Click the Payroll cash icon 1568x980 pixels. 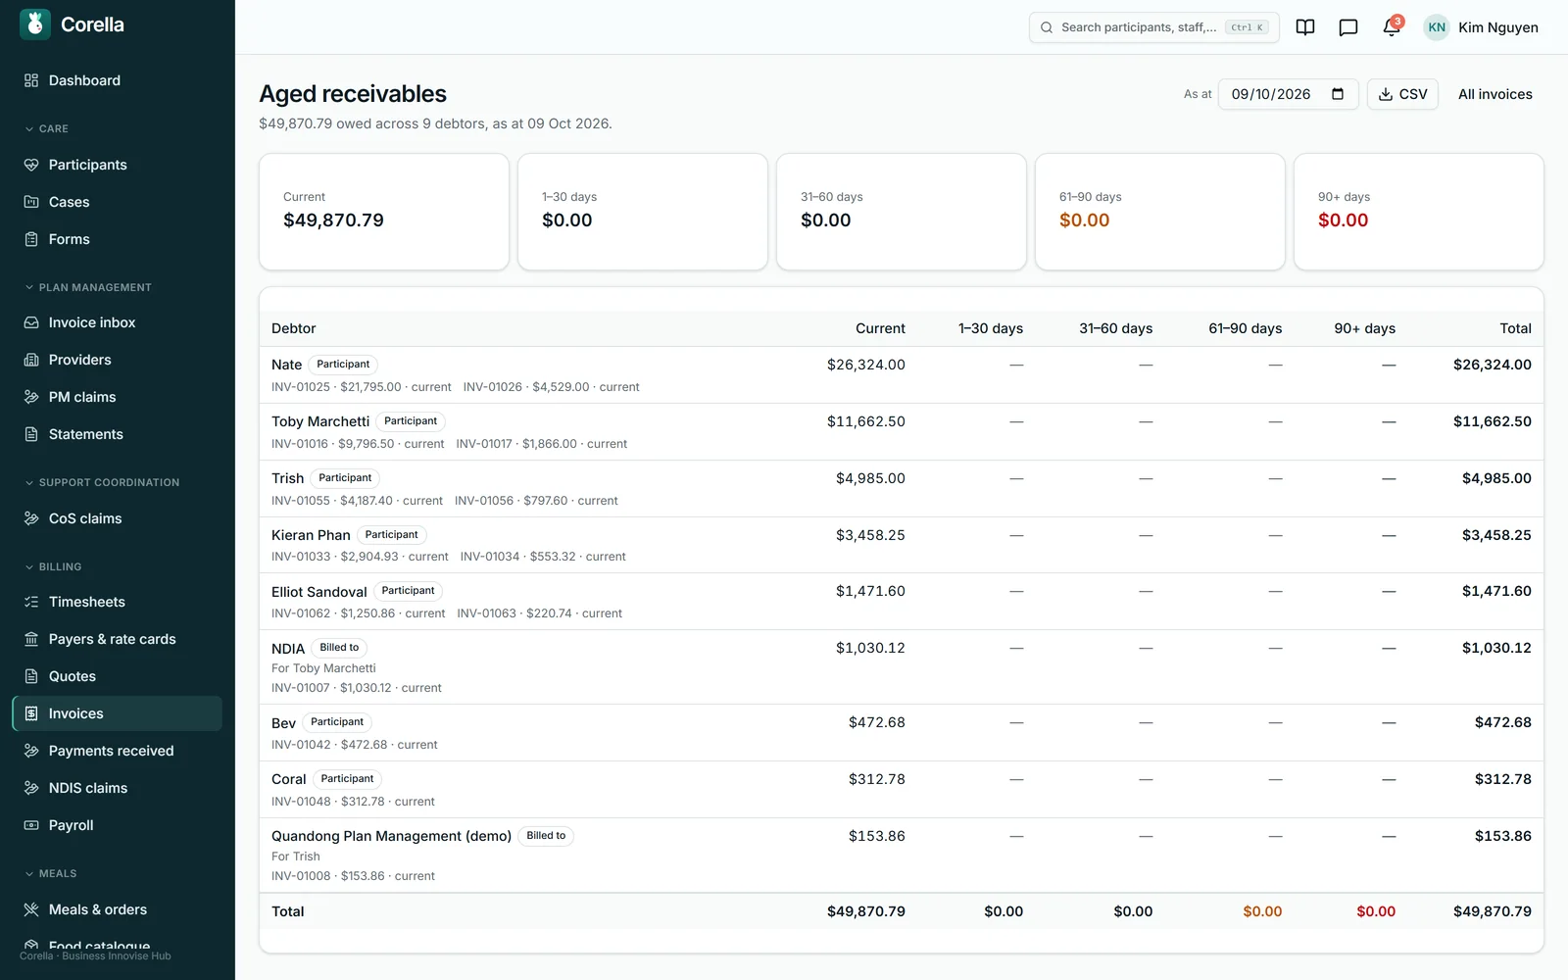[31, 825]
